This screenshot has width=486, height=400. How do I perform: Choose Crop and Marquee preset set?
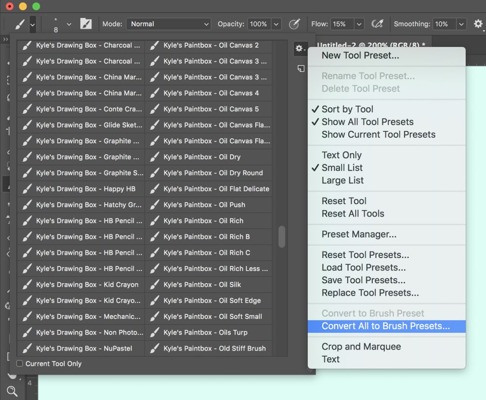tap(386, 346)
